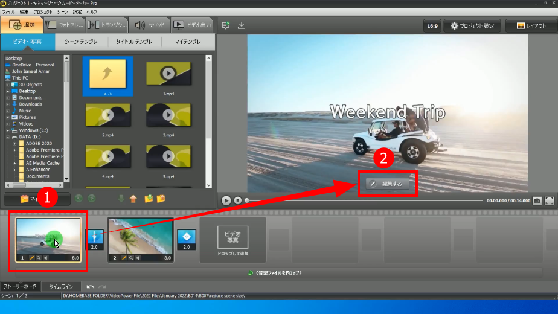This screenshot has width=558, height=314.
Task: Click the snapshot camera icon under preview
Action: 536,200
